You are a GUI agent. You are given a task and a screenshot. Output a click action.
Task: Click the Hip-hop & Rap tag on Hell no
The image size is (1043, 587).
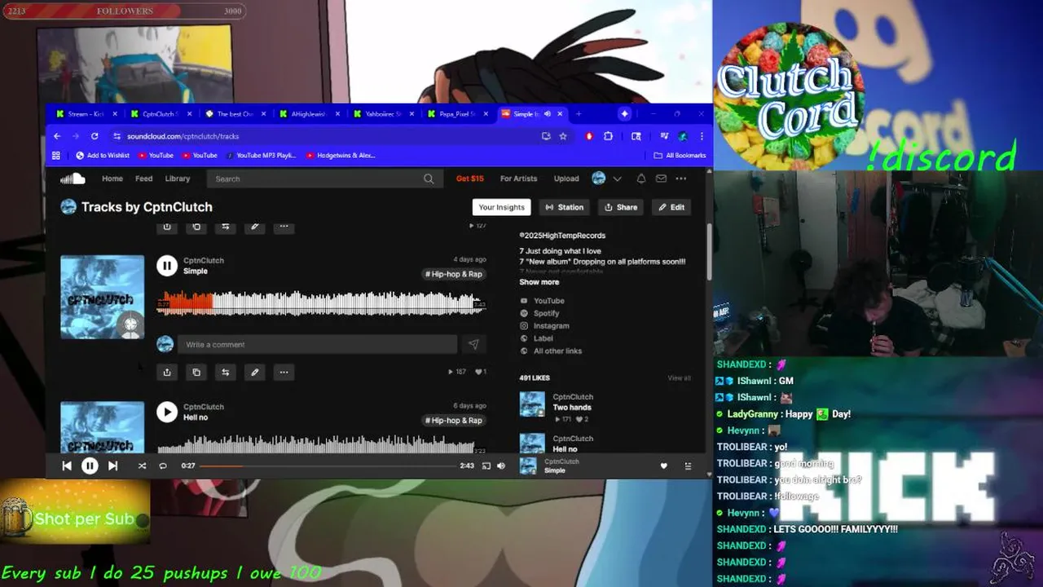point(454,420)
